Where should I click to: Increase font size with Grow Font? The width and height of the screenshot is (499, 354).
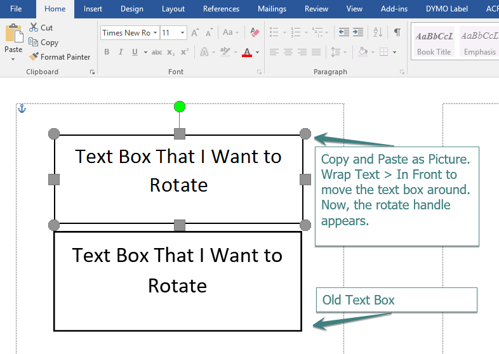[195, 32]
